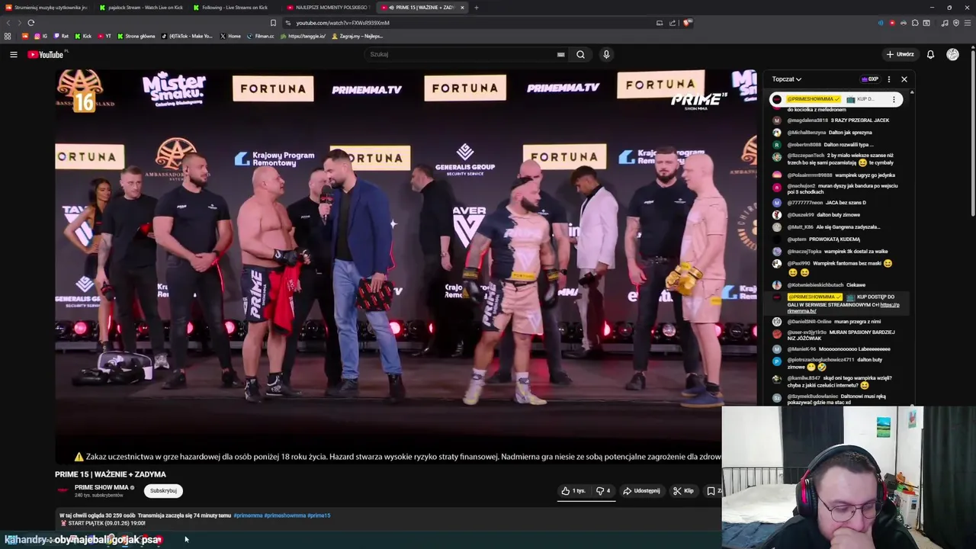Screen dimensions: 976x549
Task: Open the Brave VPN shield toolbar icon
Action: point(956,23)
